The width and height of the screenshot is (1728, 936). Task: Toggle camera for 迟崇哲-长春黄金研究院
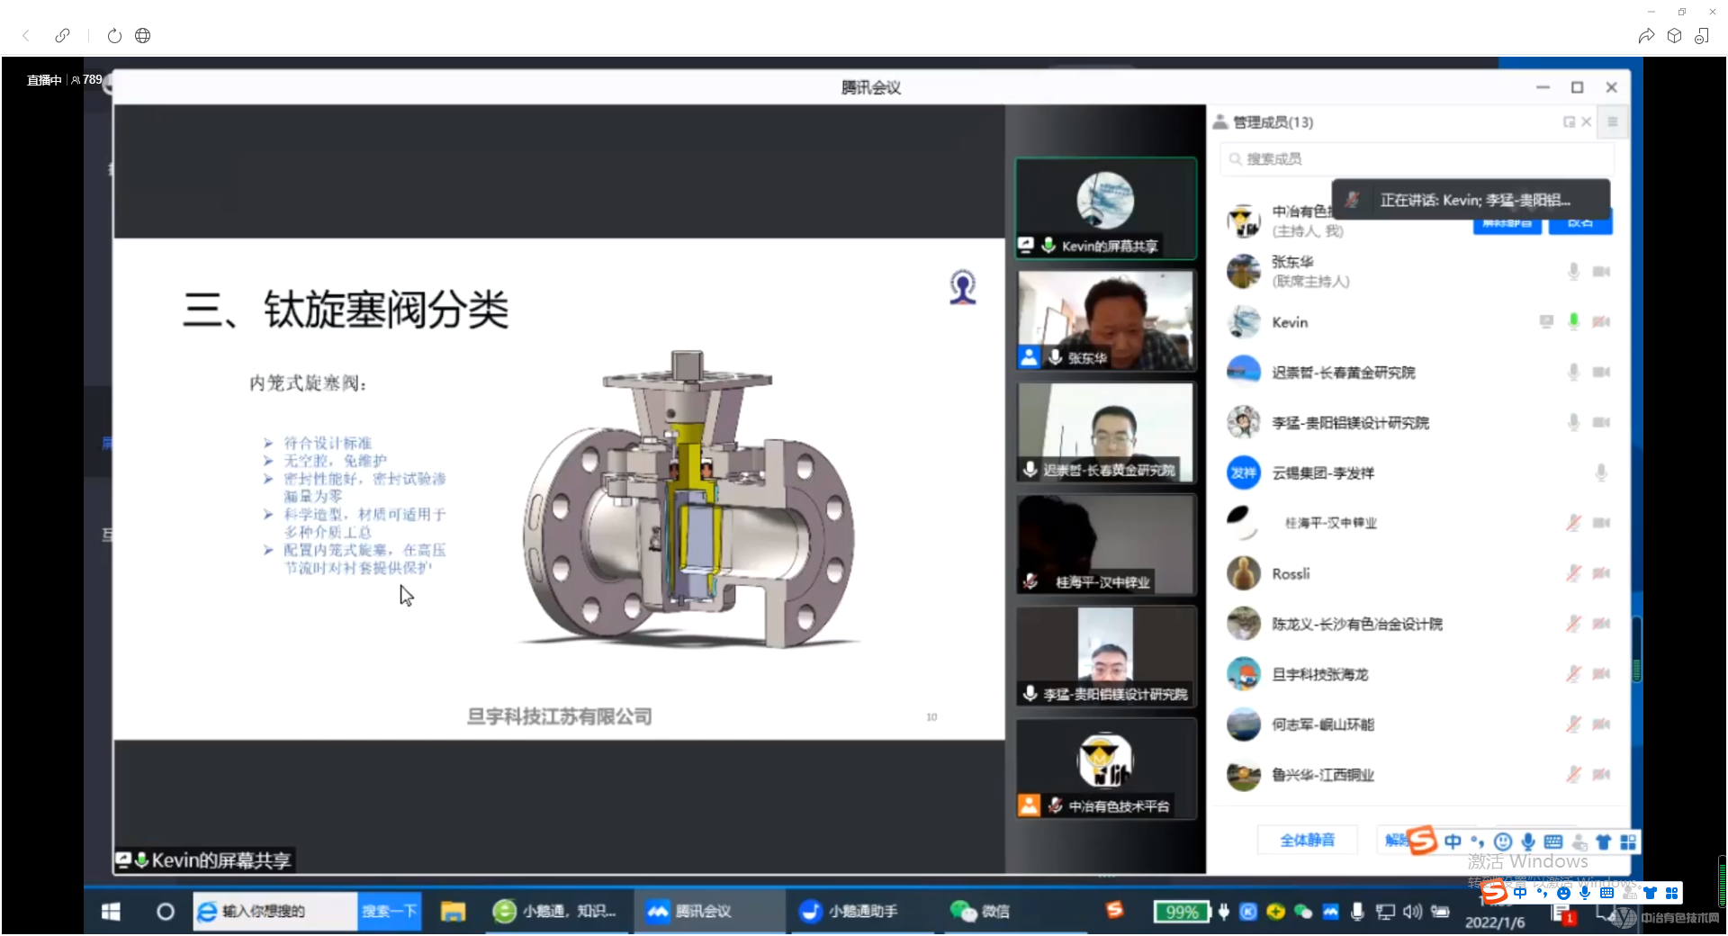[1601, 372]
